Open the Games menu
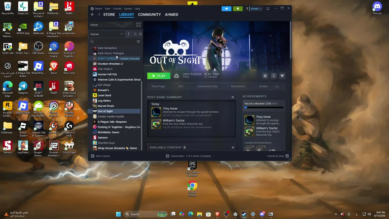This screenshot has height=219, width=389. point(128,9)
